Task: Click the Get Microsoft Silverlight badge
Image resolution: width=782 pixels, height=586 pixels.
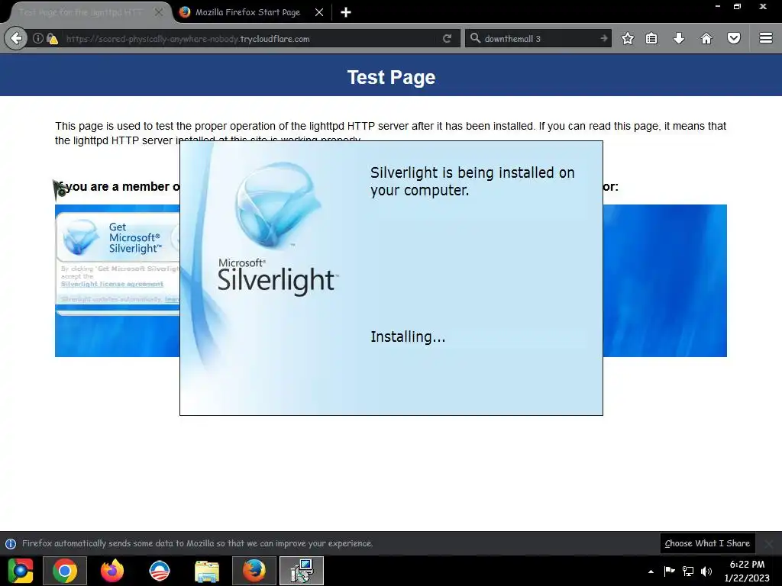Action: 118,238
